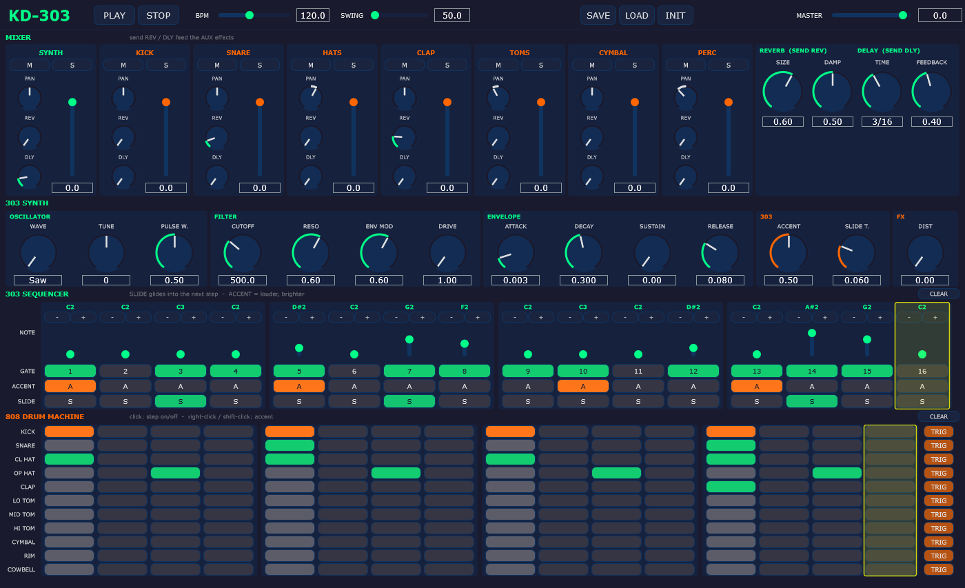Click the oscillator TUNE knob

(106, 252)
